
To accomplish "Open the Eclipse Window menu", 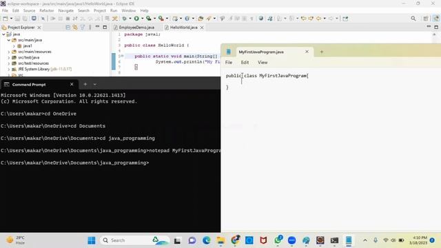I will (129, 11).
